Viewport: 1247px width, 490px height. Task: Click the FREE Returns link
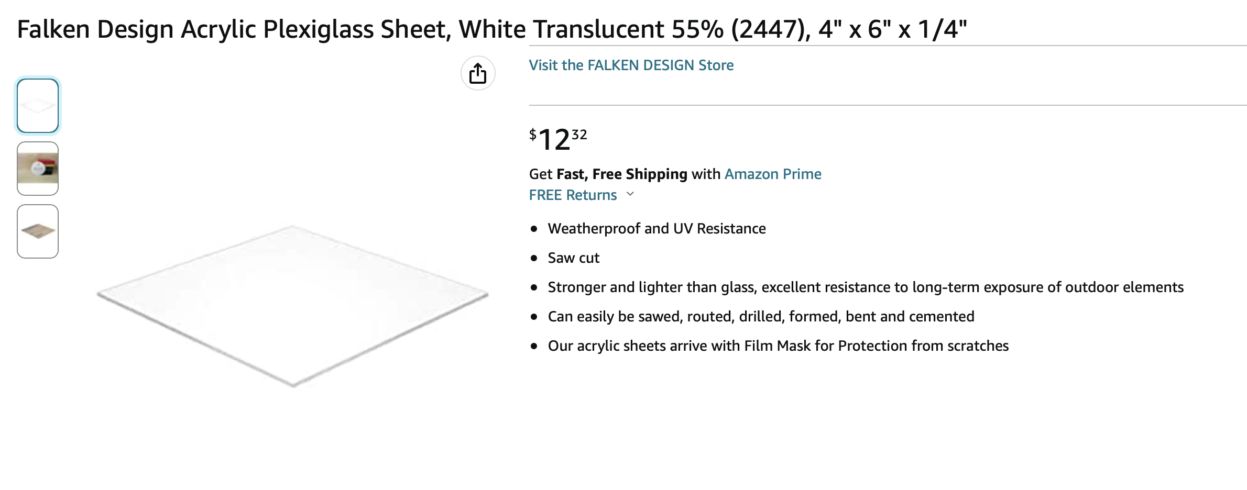[573, 195]
